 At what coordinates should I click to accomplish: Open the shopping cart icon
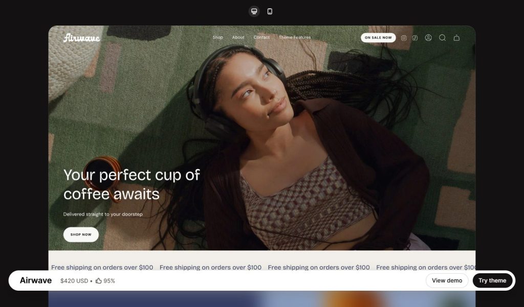point(456,37)
